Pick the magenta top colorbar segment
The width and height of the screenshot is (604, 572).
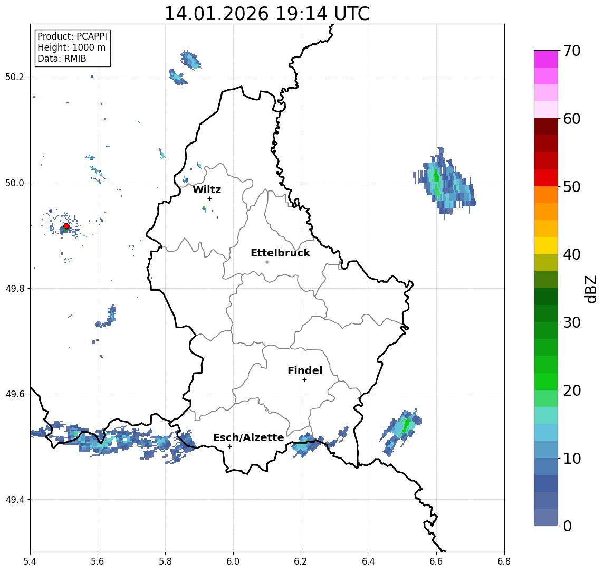[546, 59]
